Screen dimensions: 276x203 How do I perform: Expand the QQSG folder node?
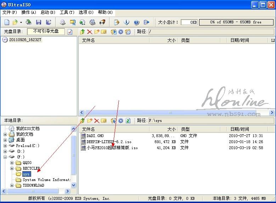coord(12,163)
